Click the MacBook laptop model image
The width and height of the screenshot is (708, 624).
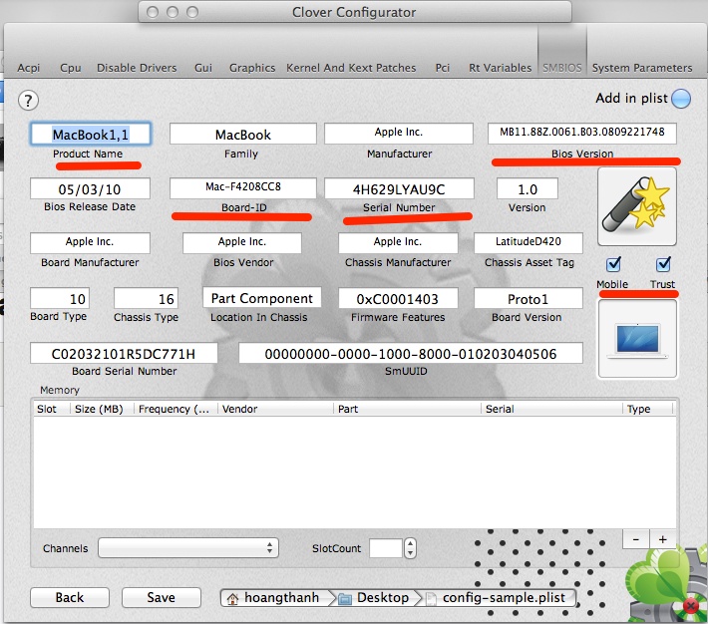[637, 339]
